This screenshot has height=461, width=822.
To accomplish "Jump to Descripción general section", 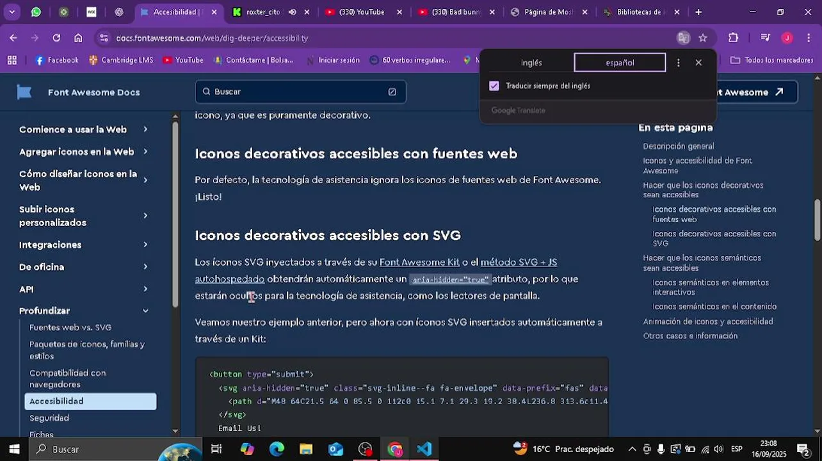I will (678, 146).
